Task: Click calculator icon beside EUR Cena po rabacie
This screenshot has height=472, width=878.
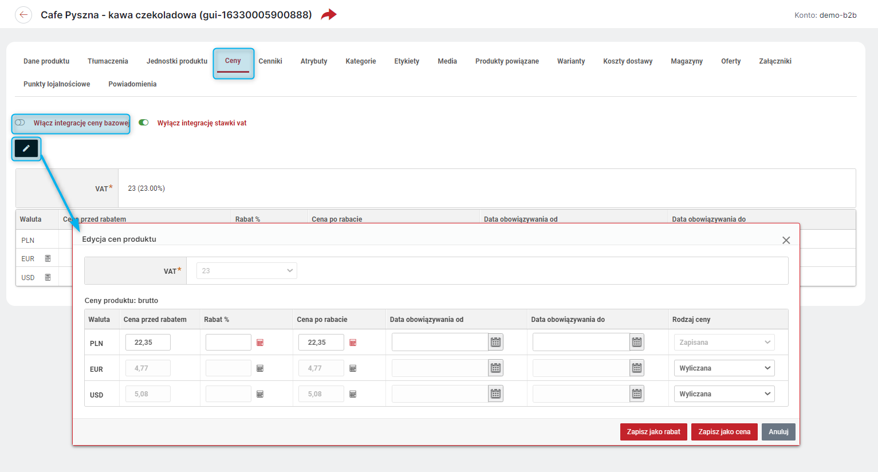Action: click(353, 368)
